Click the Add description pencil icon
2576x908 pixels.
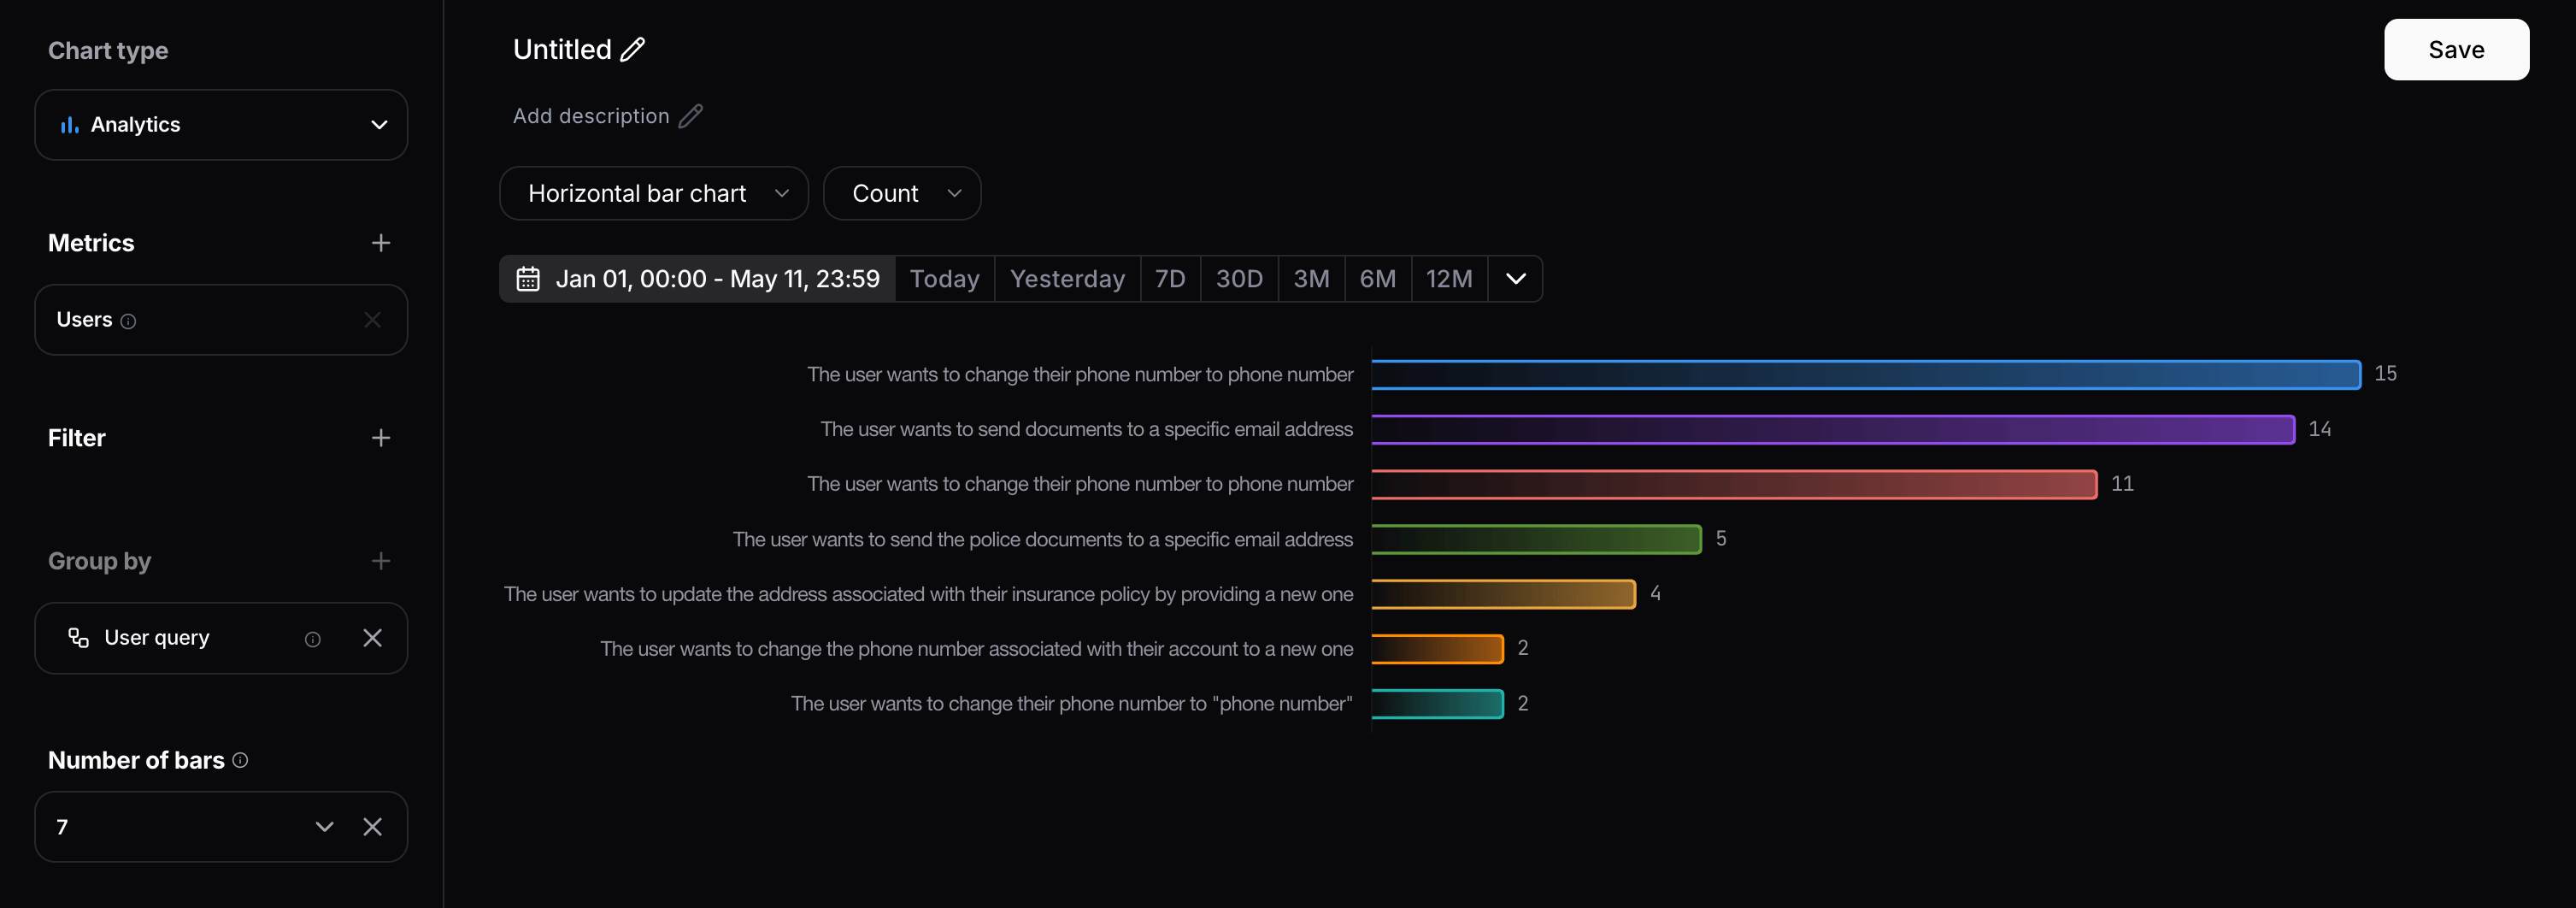click(691, 116)
